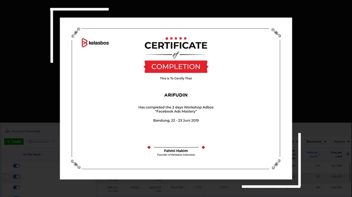Click the Rp6,652 cost per lead cell at right
Screen dimensions: 352x197
pos(337,187)
